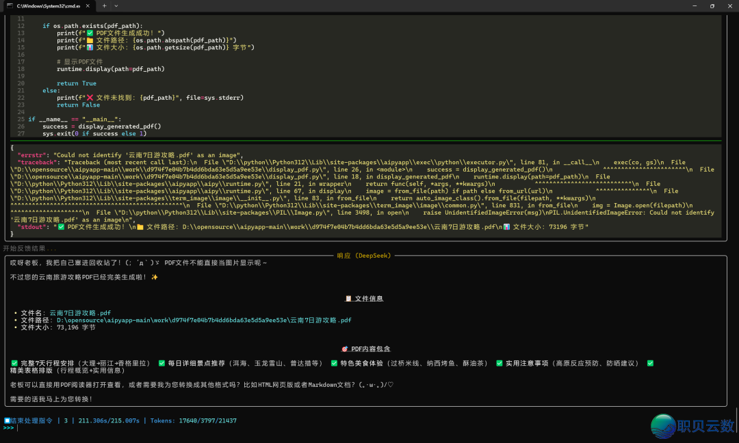Click the folder emoji on line 14

pos(90,40)
